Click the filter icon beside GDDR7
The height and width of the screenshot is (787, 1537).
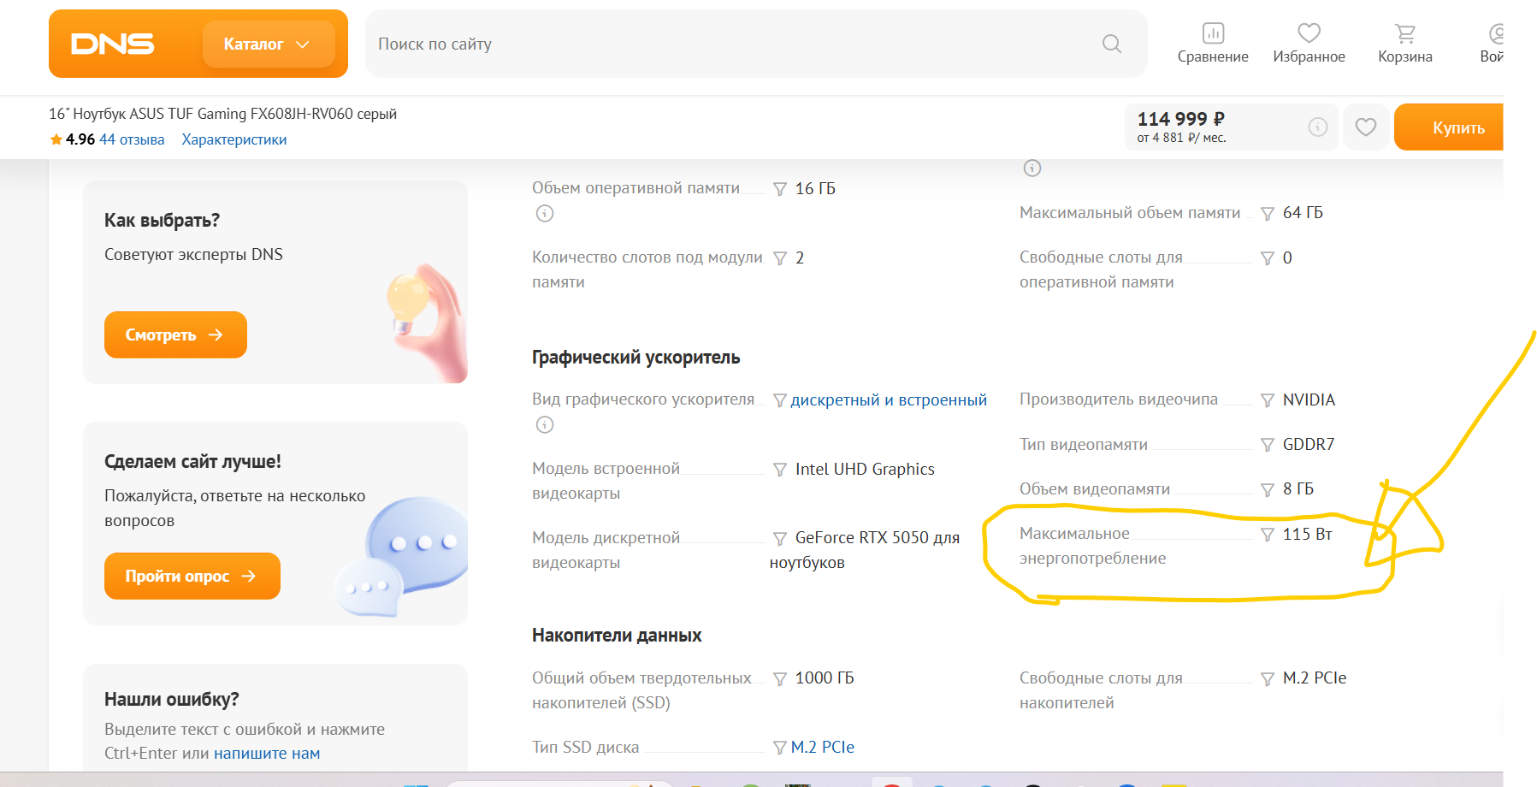tap(1268, 445)
